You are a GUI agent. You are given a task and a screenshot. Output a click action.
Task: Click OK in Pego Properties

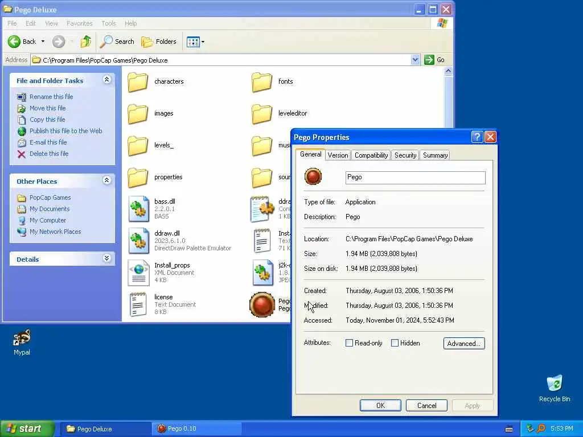pos(380,405)
